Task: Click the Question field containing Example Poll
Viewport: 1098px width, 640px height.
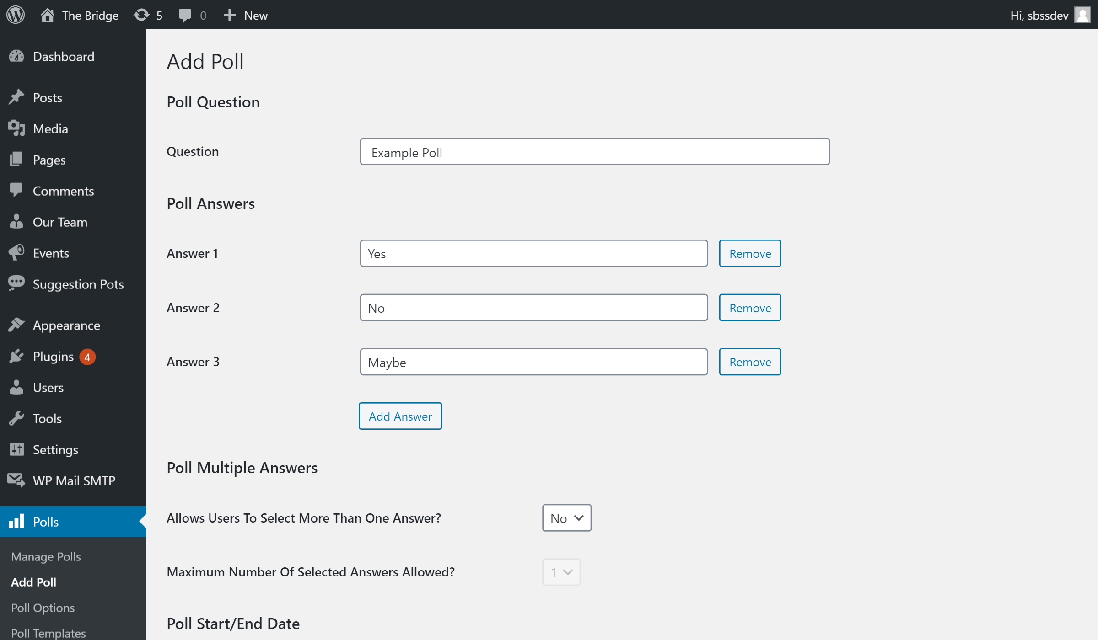Action: (x=594, y=152)
